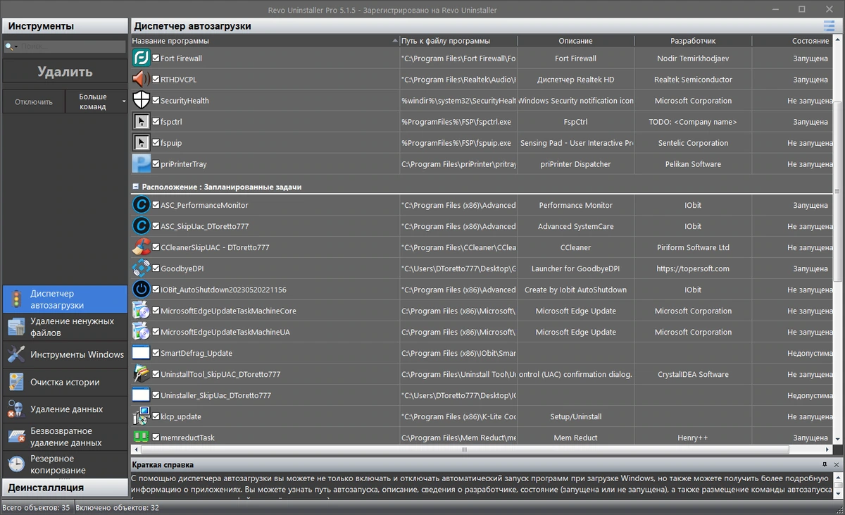The height and width of the screenshot is (515, 845).
Task: Click Диспетчер Realtek HD description cell
Action: pos(575,80)
